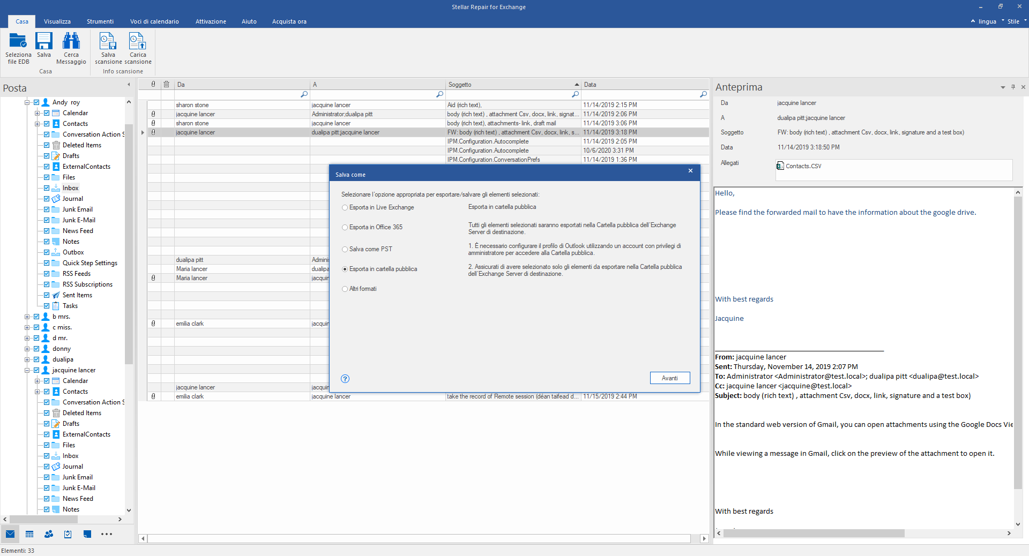The image size is (1029, 556).
Task: Uncheck the donny mailbox checkbox
Action: 36,349
